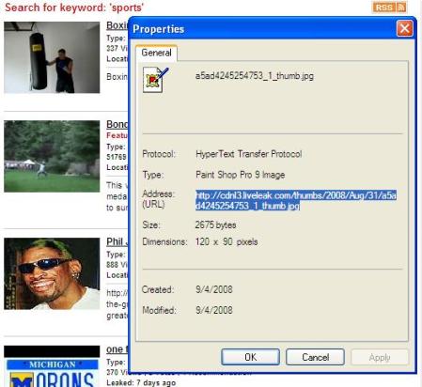
Task: Open the Phil J video title link
Action: (117, 241)
